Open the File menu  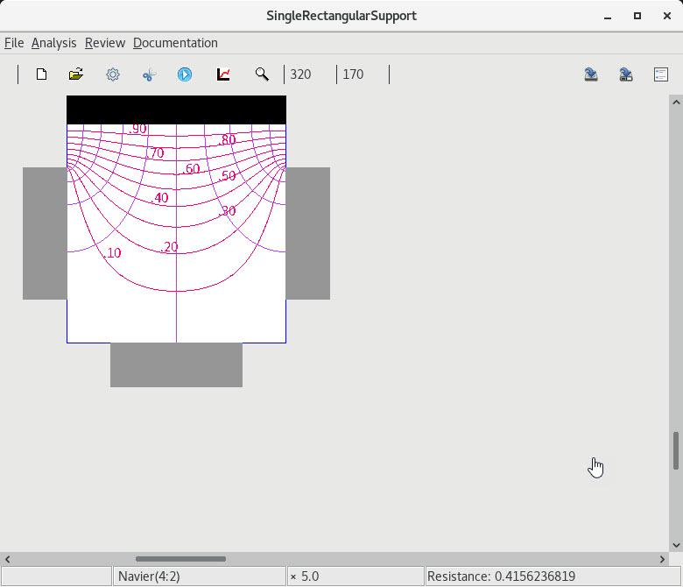click(14, 43)
